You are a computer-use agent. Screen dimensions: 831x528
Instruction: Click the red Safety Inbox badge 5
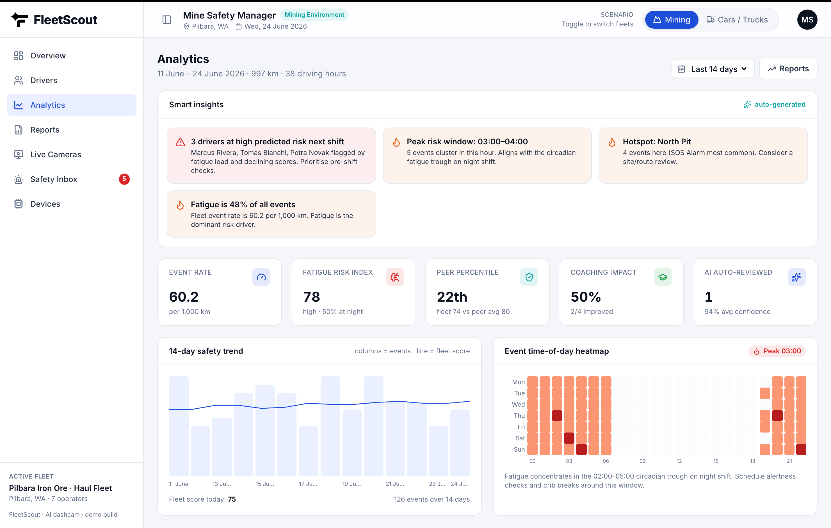coord(124,179)
